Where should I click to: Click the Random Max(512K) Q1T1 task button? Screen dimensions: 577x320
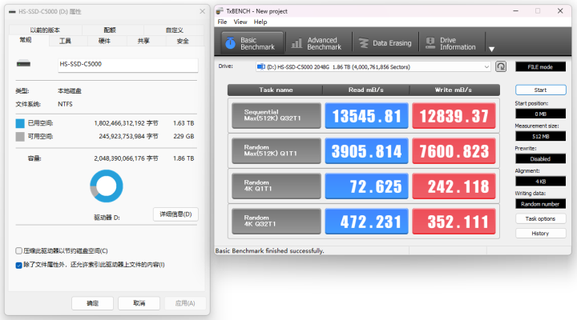tap(276, 150)
